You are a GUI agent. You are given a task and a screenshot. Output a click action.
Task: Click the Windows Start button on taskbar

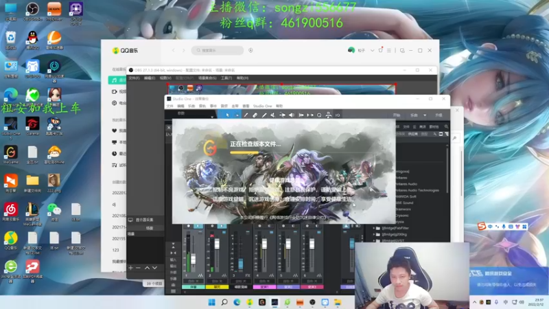point(212,302)
